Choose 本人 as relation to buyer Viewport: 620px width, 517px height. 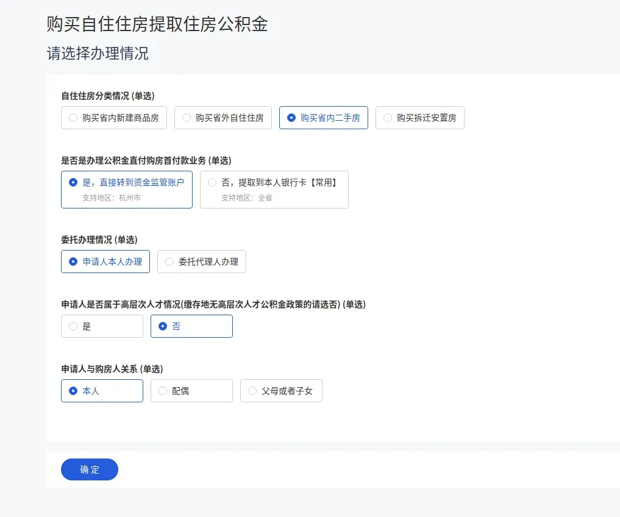[102, 391]
